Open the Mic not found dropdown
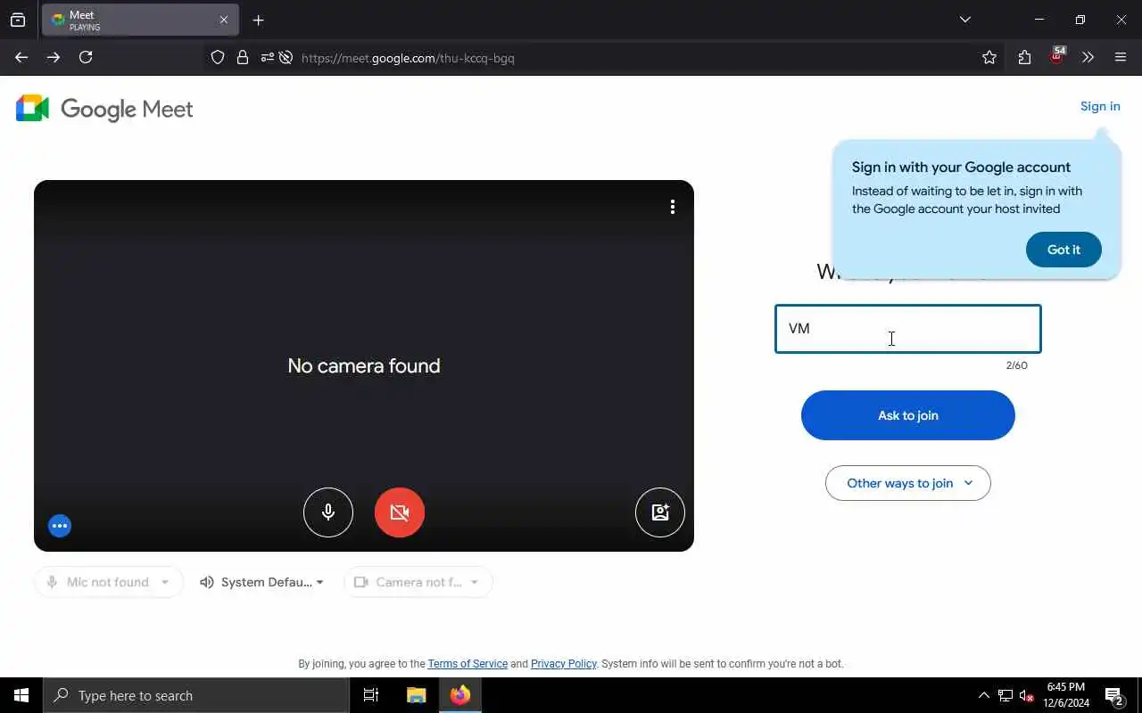Viewport: 1142px width, 713px height. pyautogui.click(x=109, y=582)
